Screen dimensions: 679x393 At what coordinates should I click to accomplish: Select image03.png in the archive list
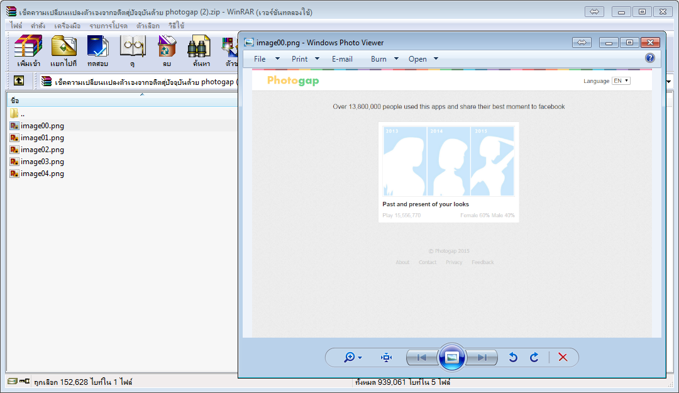click(x=122, y=162)
